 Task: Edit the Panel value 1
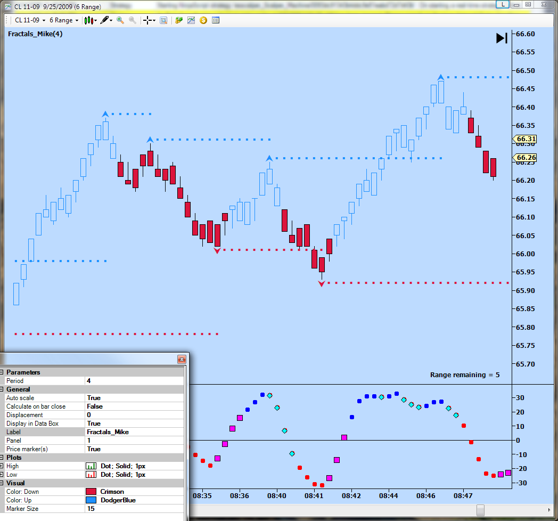tap(135, 441)
